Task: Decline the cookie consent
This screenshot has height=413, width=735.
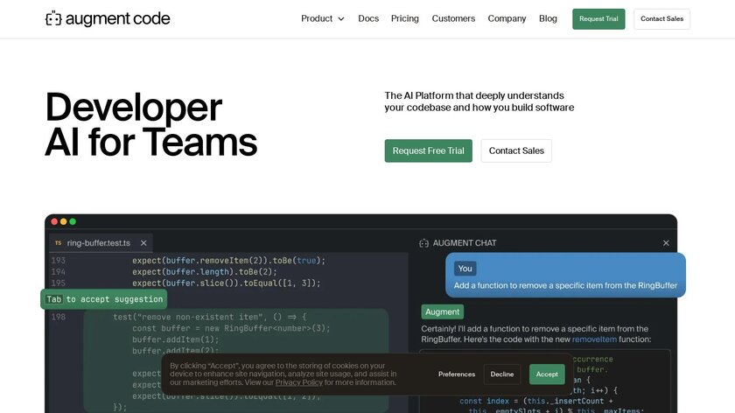Action: pos(502,374)
